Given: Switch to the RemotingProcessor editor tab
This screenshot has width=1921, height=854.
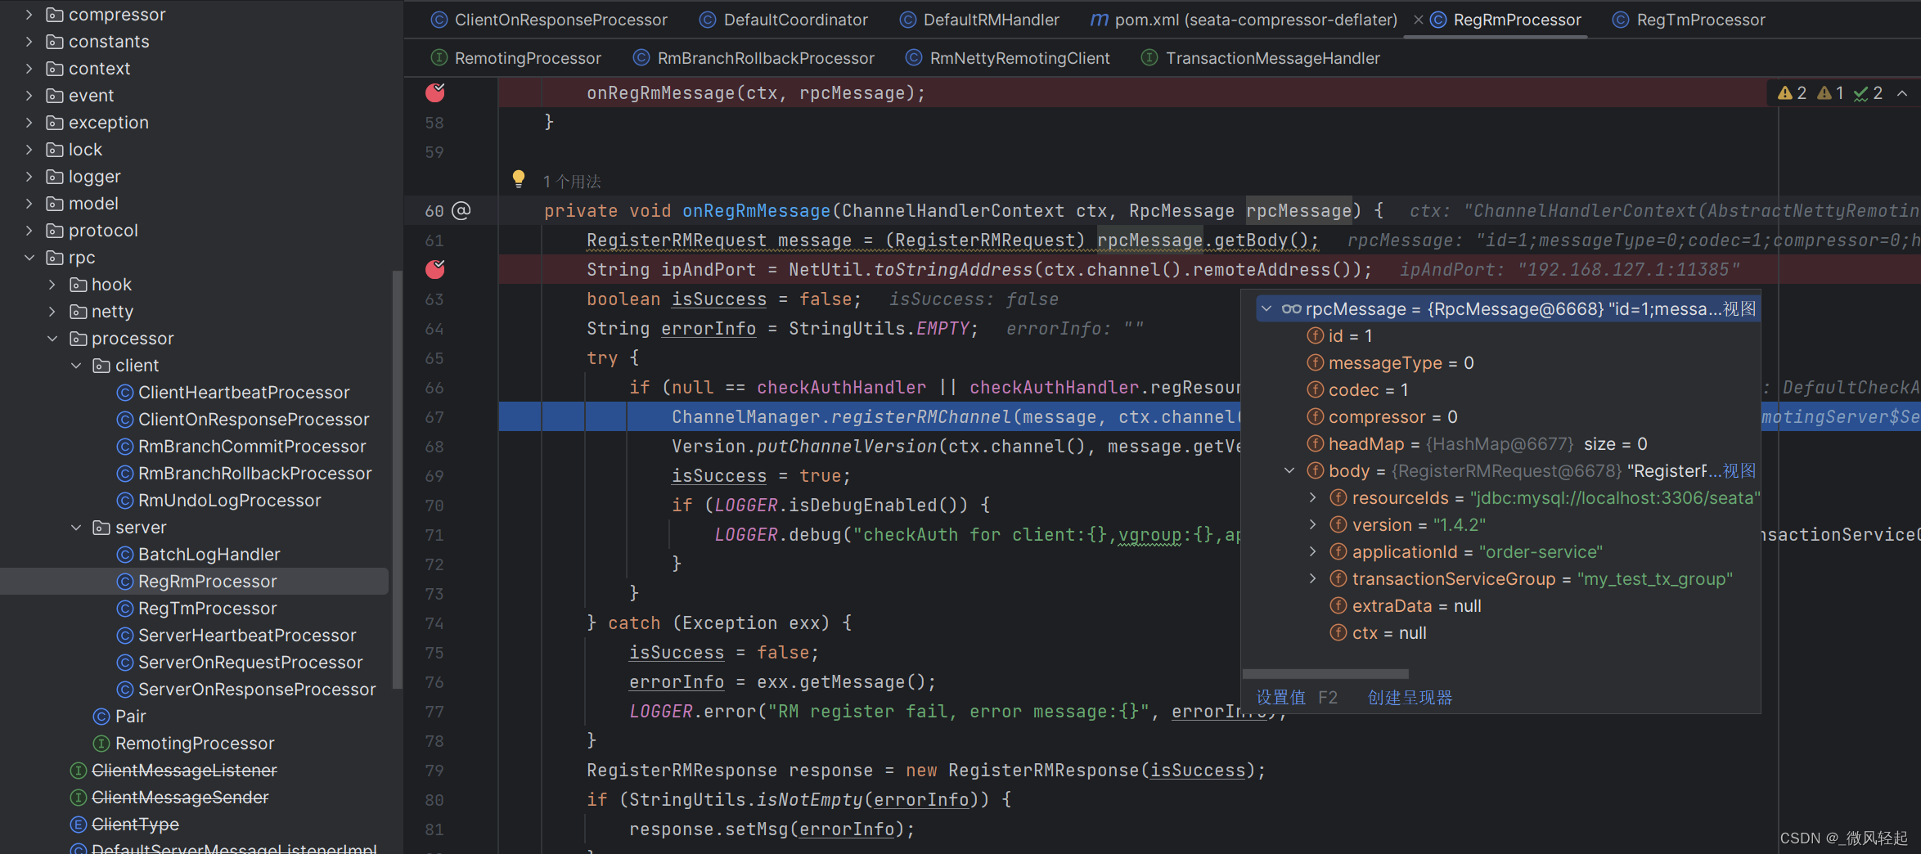Looking at the screenshot, I should point(516,58).
